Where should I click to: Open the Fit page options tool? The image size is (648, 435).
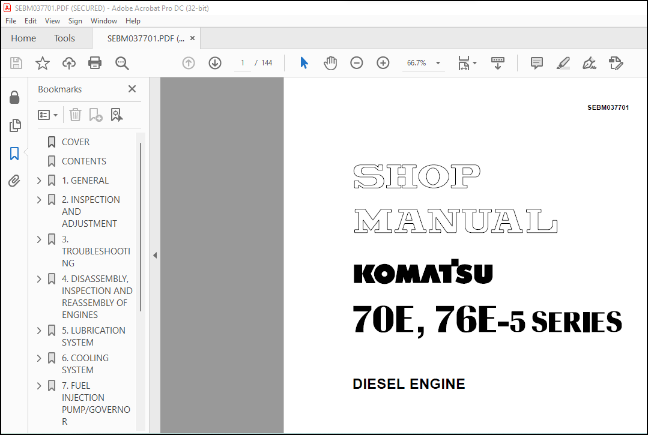pos(464,63)
